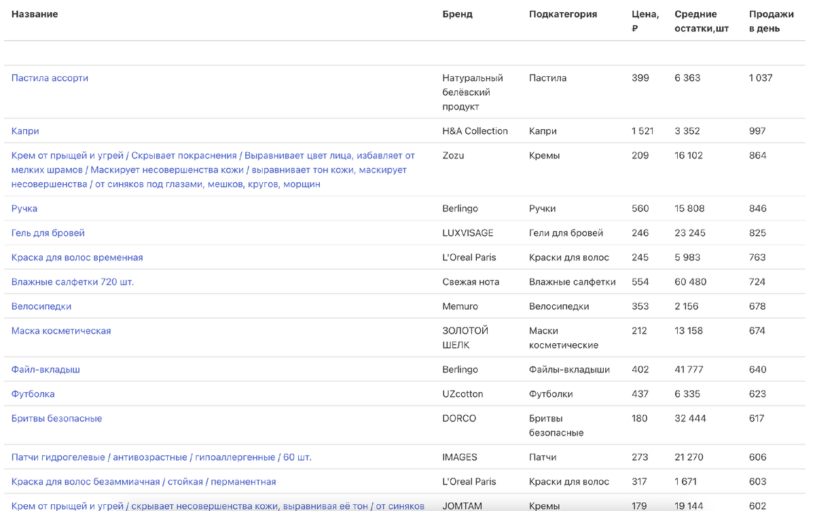Viewport: 815px width, 511px height.
Task: Click the subcategory cell 'Ручки'
Action: [x=543, y=209]
